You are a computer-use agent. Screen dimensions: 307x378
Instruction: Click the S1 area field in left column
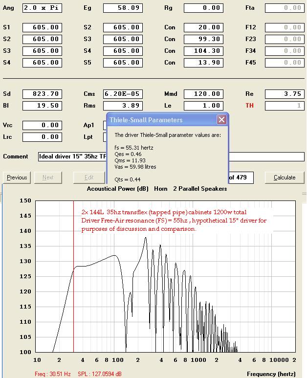42,27
